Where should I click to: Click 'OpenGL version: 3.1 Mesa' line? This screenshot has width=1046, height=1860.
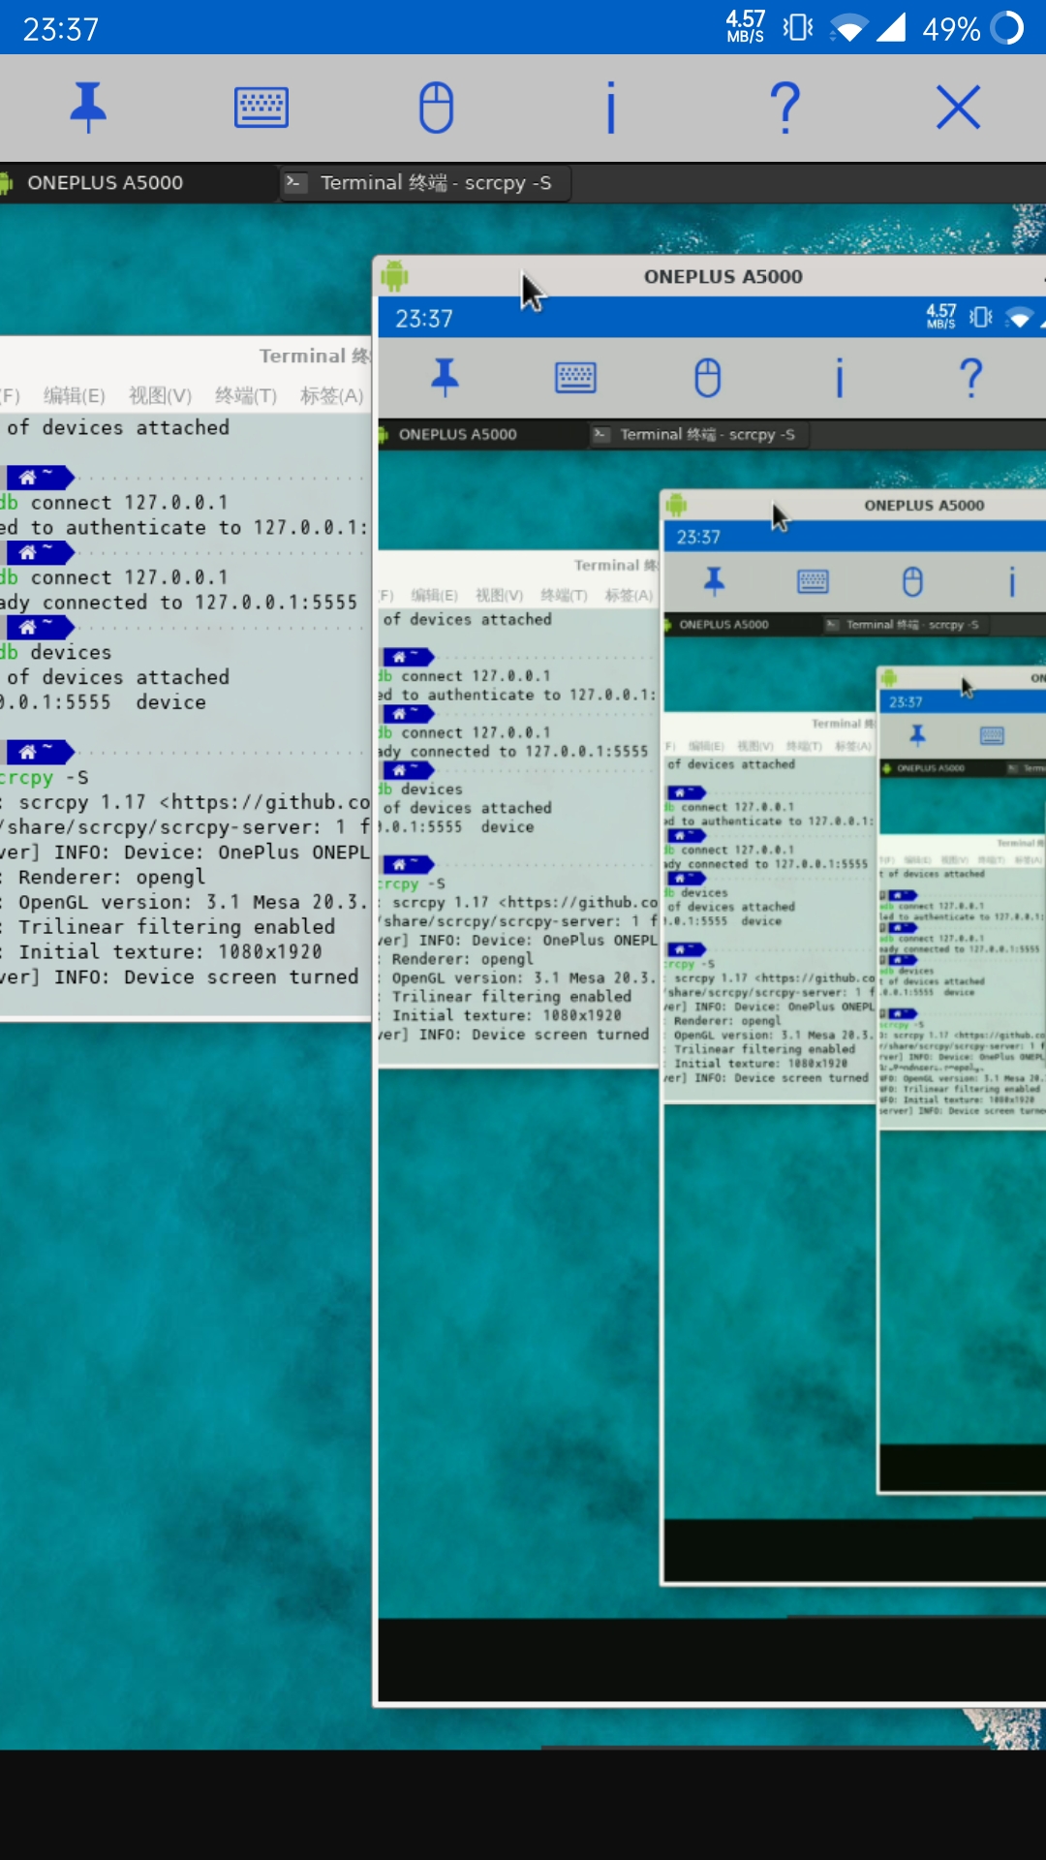pyautogui.click(x=184, y=902)
